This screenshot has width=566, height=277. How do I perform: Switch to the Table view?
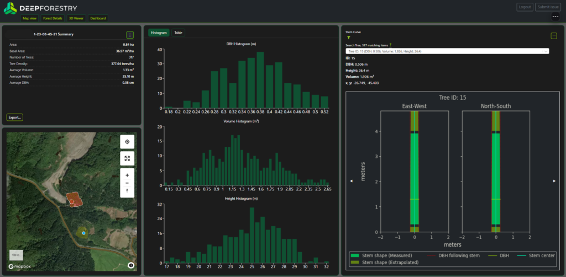tap(179, 33)
